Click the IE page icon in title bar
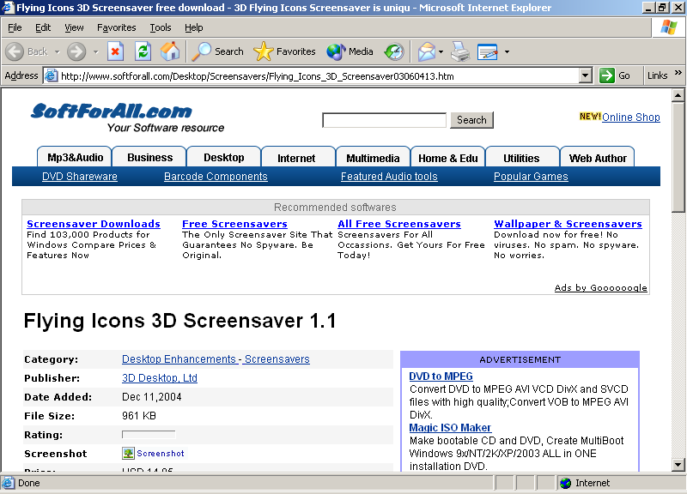 [8, 8]
